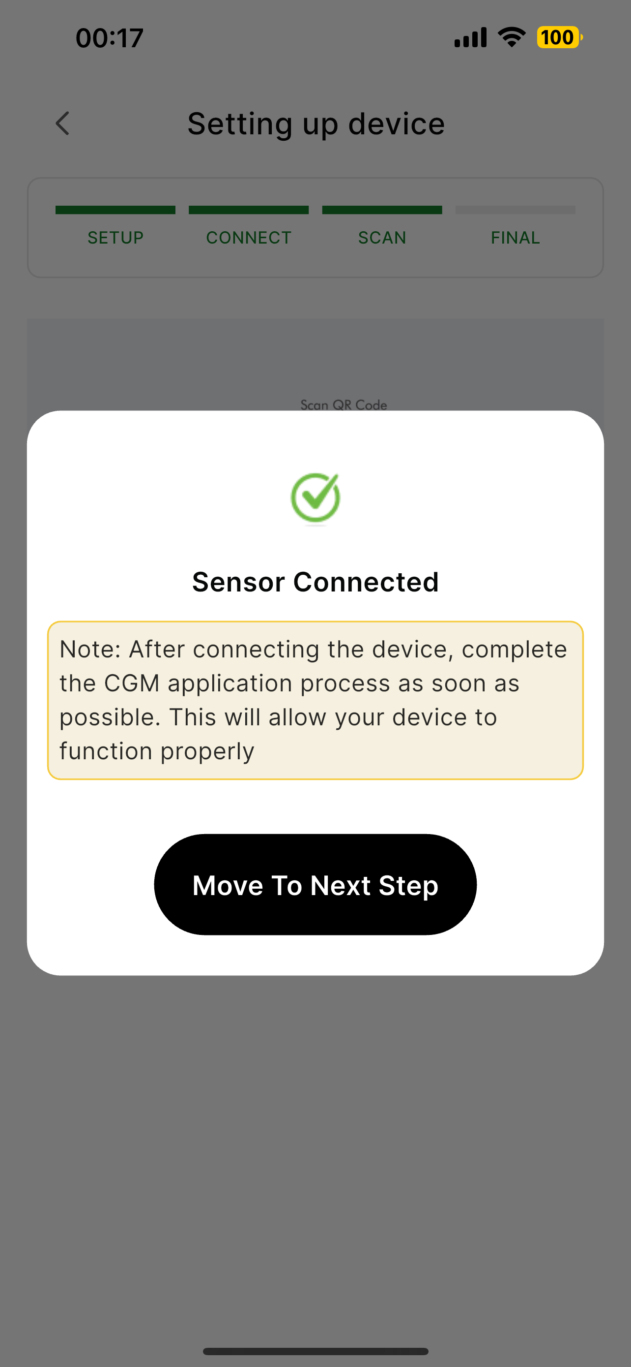The height and width of the screenshot is (1367, 631).
Task: Select the CONNECT step label
Action: (x=249, y=238)
